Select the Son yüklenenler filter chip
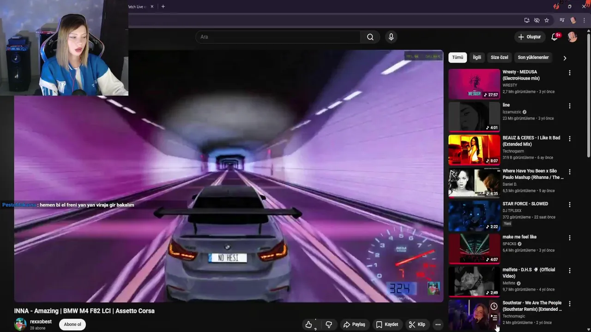The width and height of the screenshot is (591, 332). pyautogui.click(x=533, y=58)
